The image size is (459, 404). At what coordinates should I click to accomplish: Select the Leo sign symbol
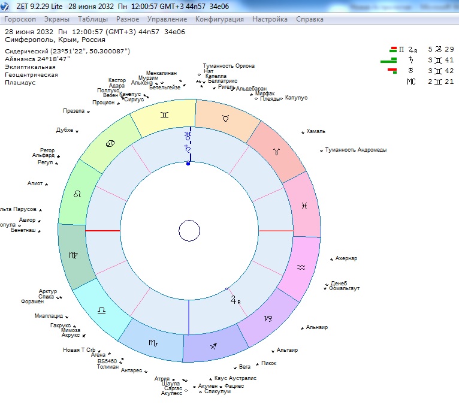[x=77, y=194]
